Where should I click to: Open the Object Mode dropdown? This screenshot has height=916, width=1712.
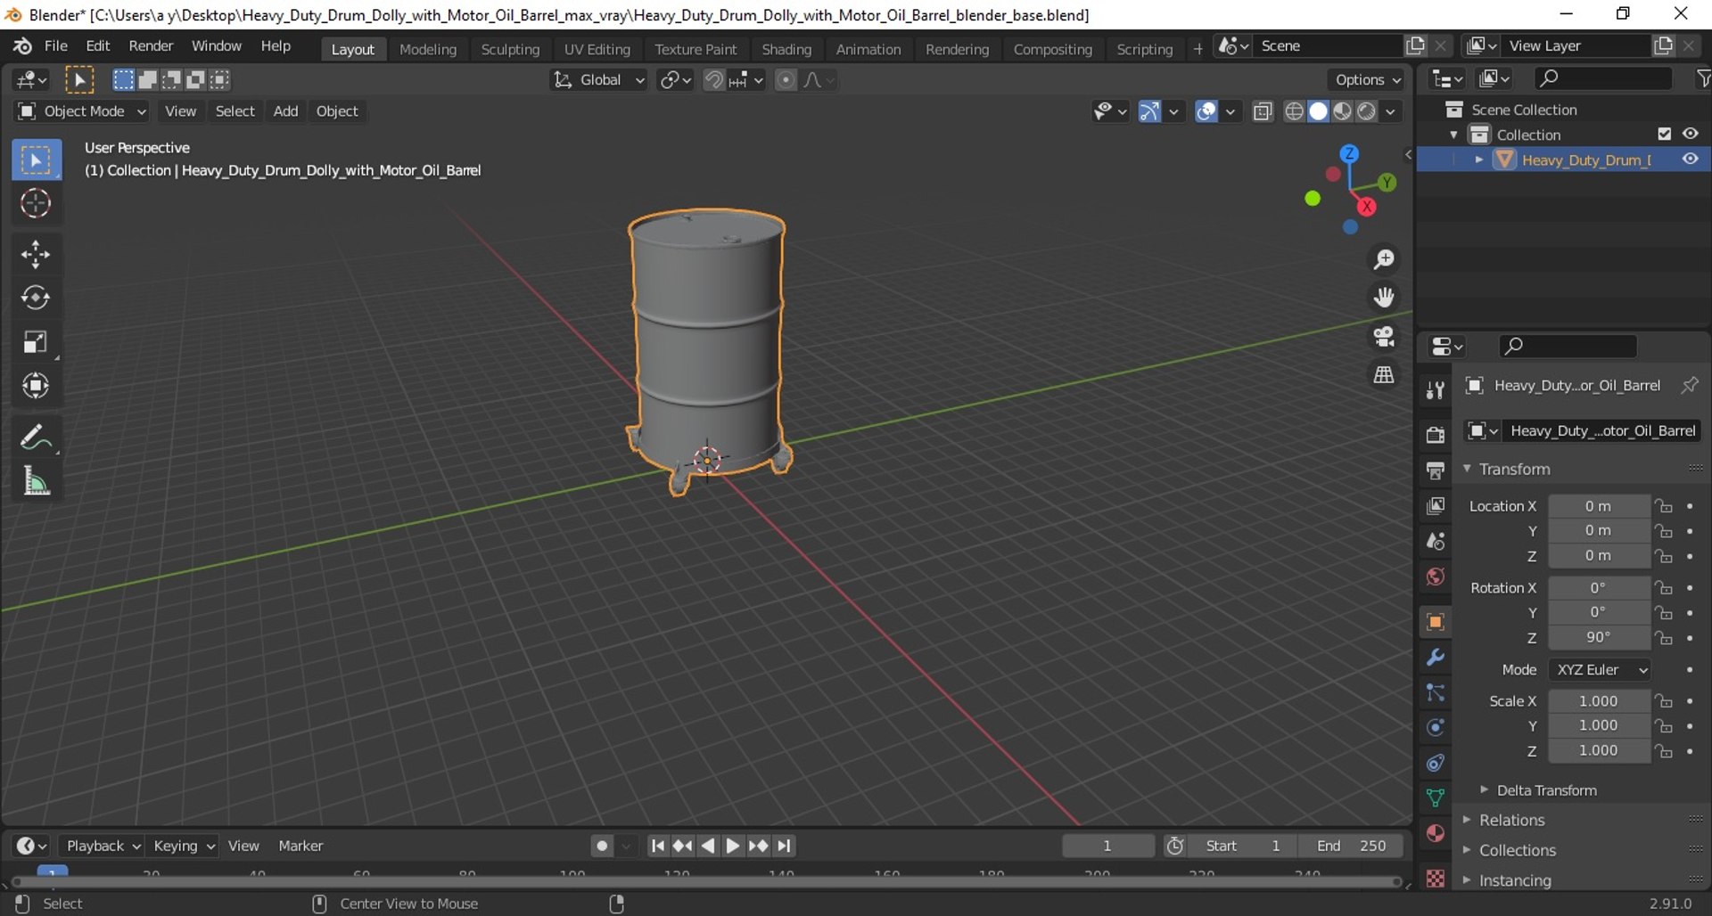[81, 111]
